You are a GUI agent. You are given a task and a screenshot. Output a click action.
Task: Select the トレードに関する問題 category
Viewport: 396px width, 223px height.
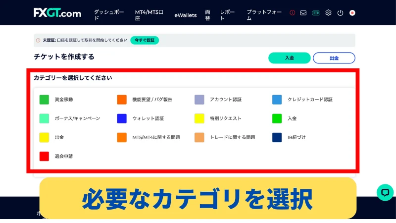[232, 137]
